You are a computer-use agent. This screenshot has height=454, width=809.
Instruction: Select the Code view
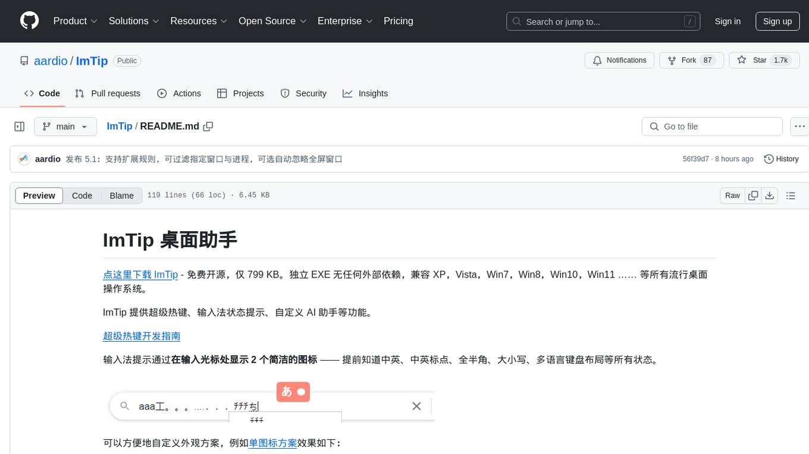[82, 196]
